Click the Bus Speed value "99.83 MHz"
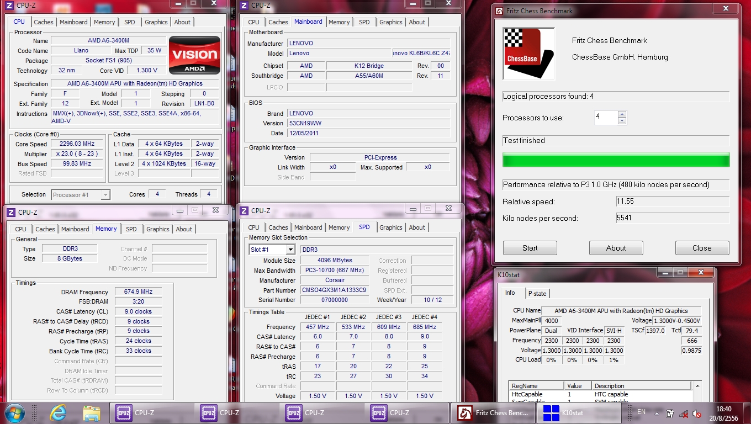Viewport: 751px width, 424px height. pyautogui.click(x=77, y=164)
